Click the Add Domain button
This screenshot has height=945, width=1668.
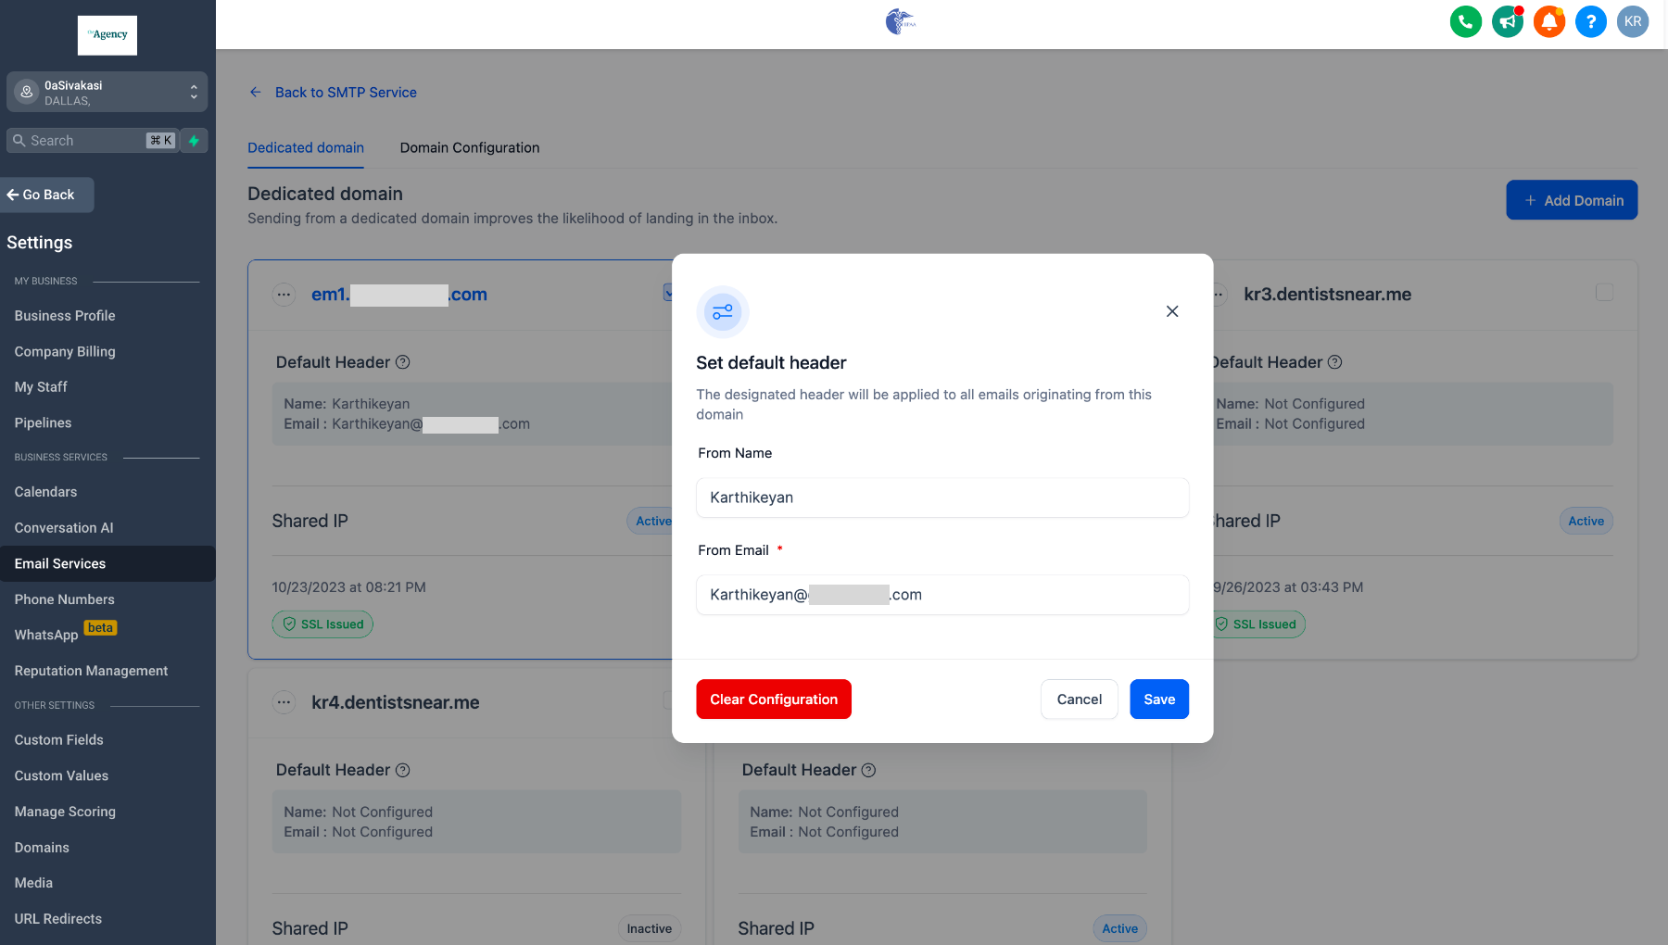(1572, 200)
